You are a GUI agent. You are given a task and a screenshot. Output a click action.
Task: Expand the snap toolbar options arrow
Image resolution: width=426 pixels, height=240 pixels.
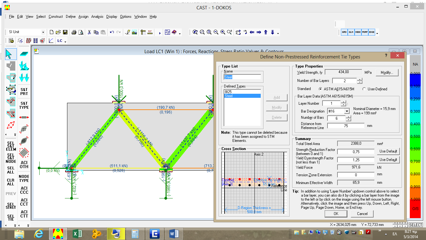[377, 33]
